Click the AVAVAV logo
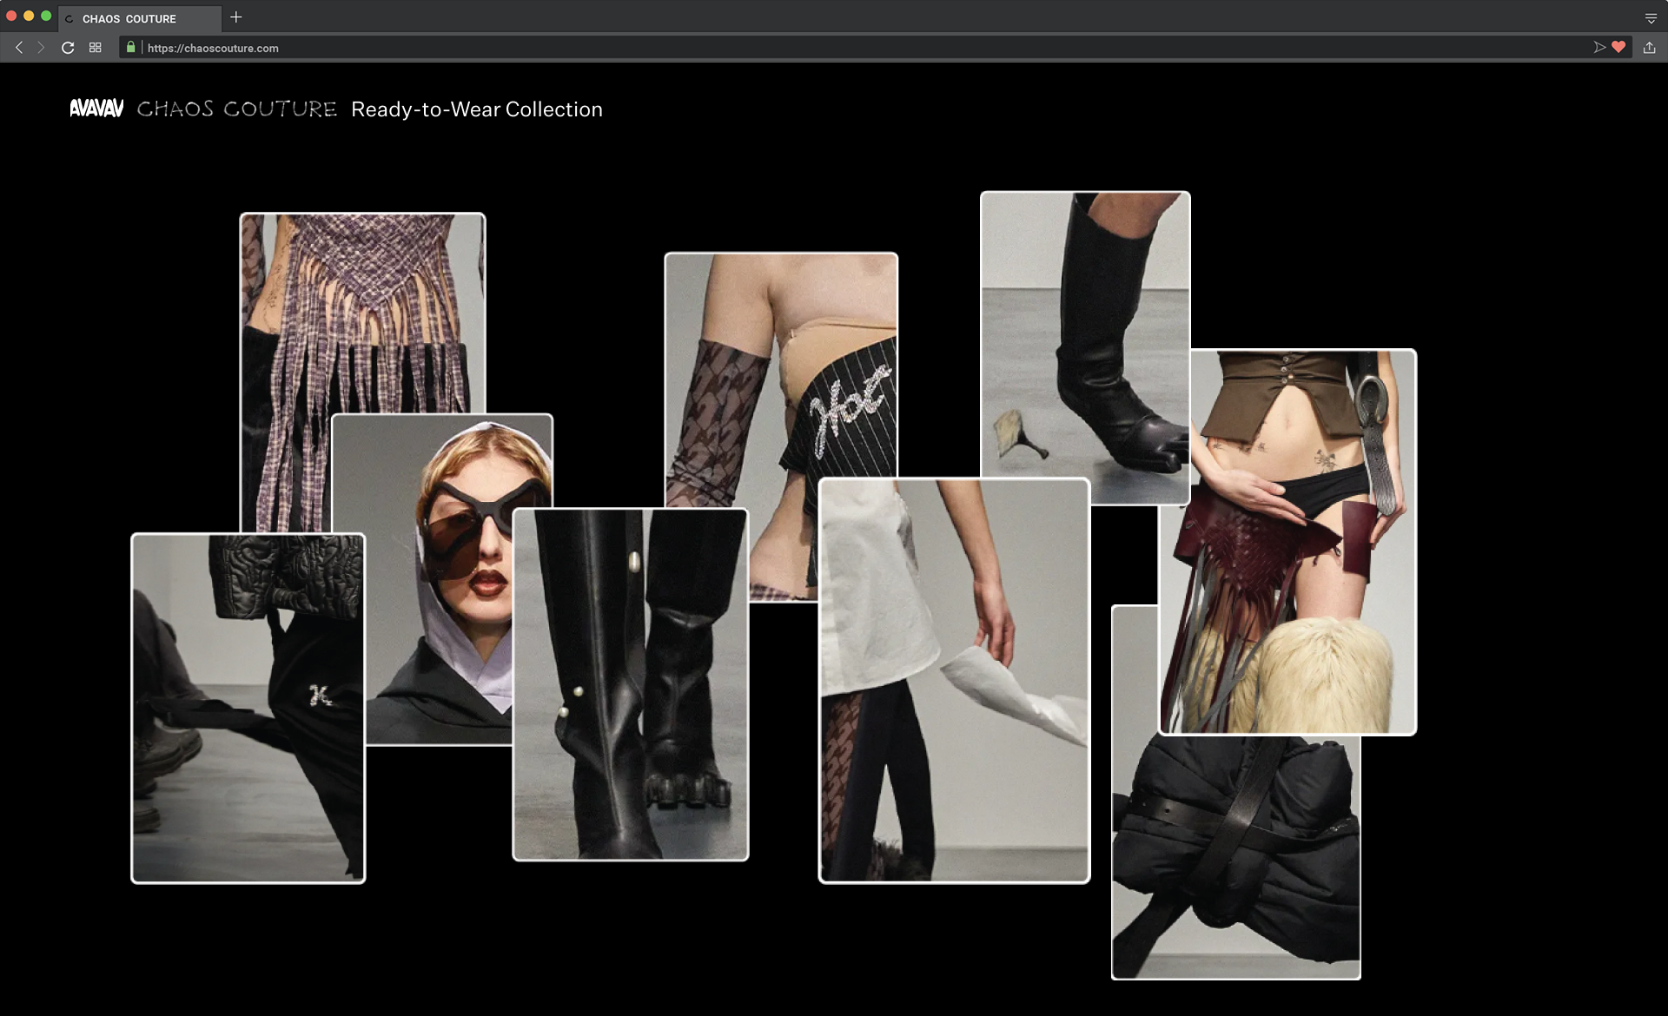Viewport: 1668px width, 1016px height. (x=96, y=109)
